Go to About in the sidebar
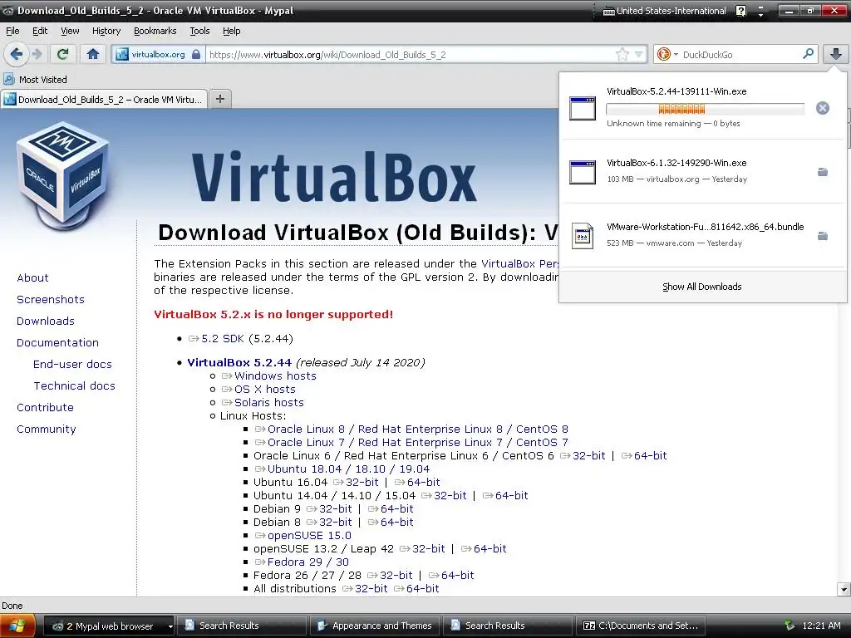 tap(32, 277)
